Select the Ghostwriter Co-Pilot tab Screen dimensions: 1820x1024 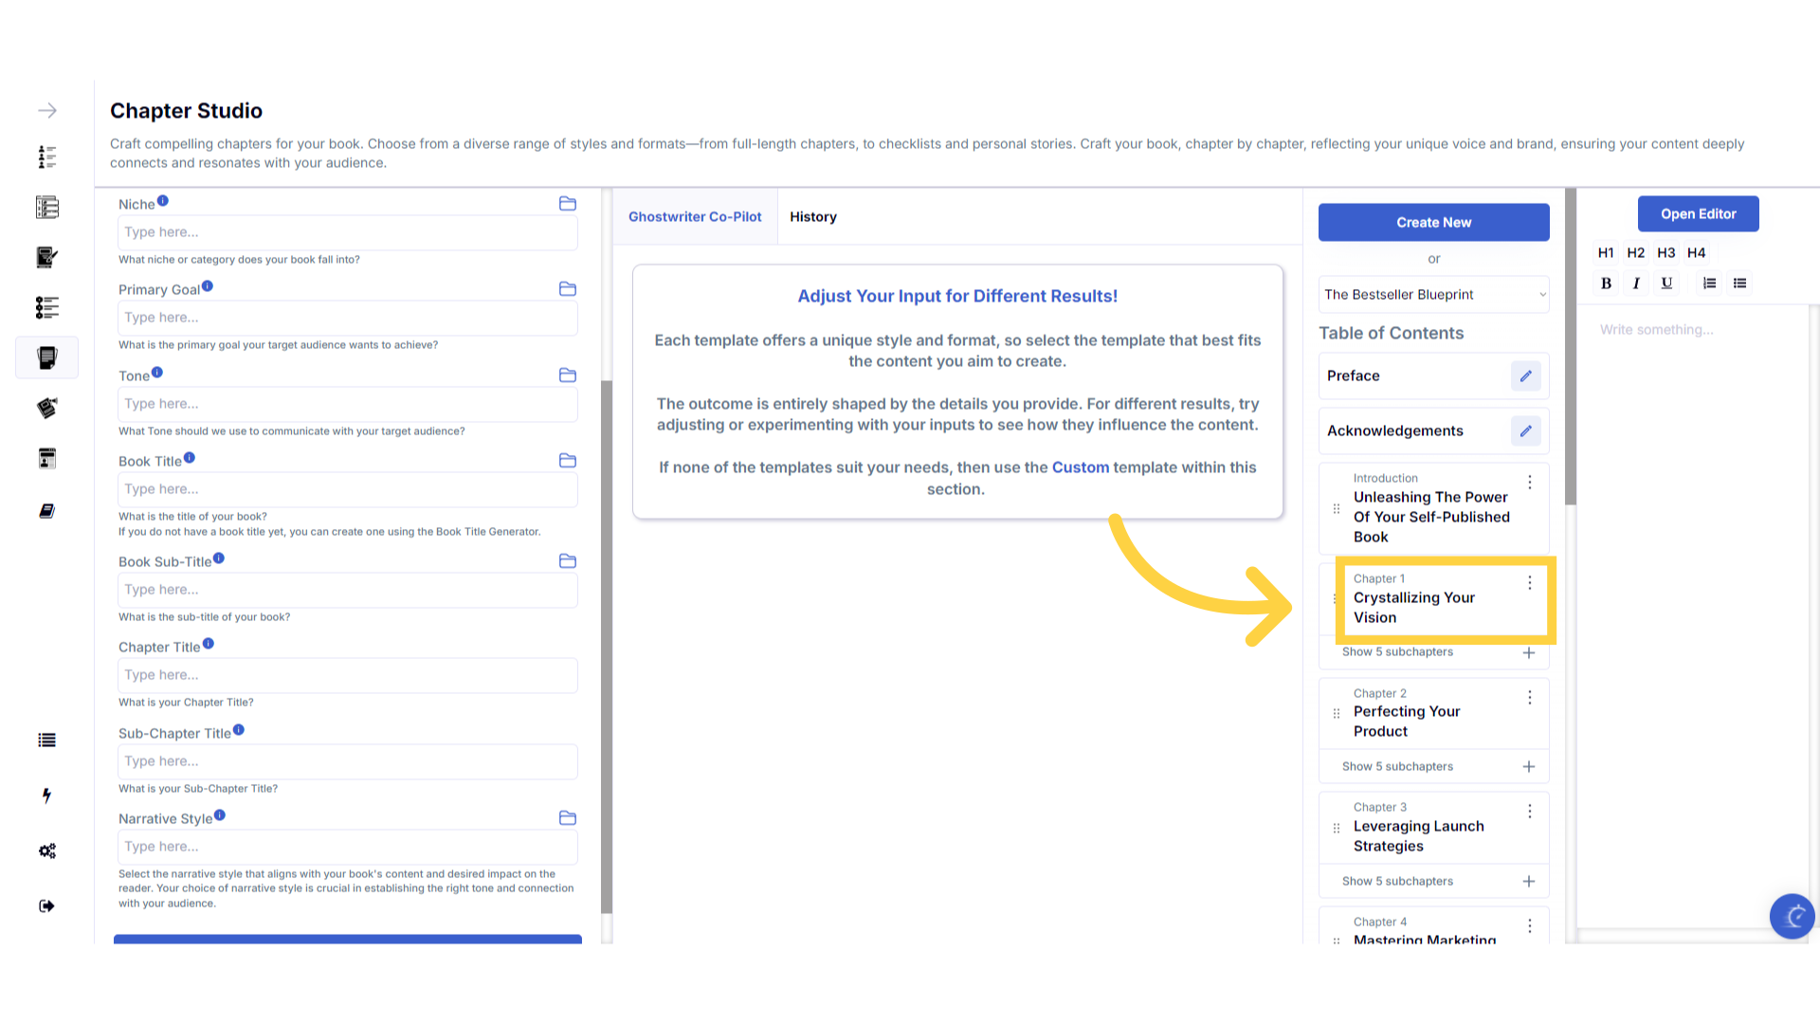pos(695,217)
